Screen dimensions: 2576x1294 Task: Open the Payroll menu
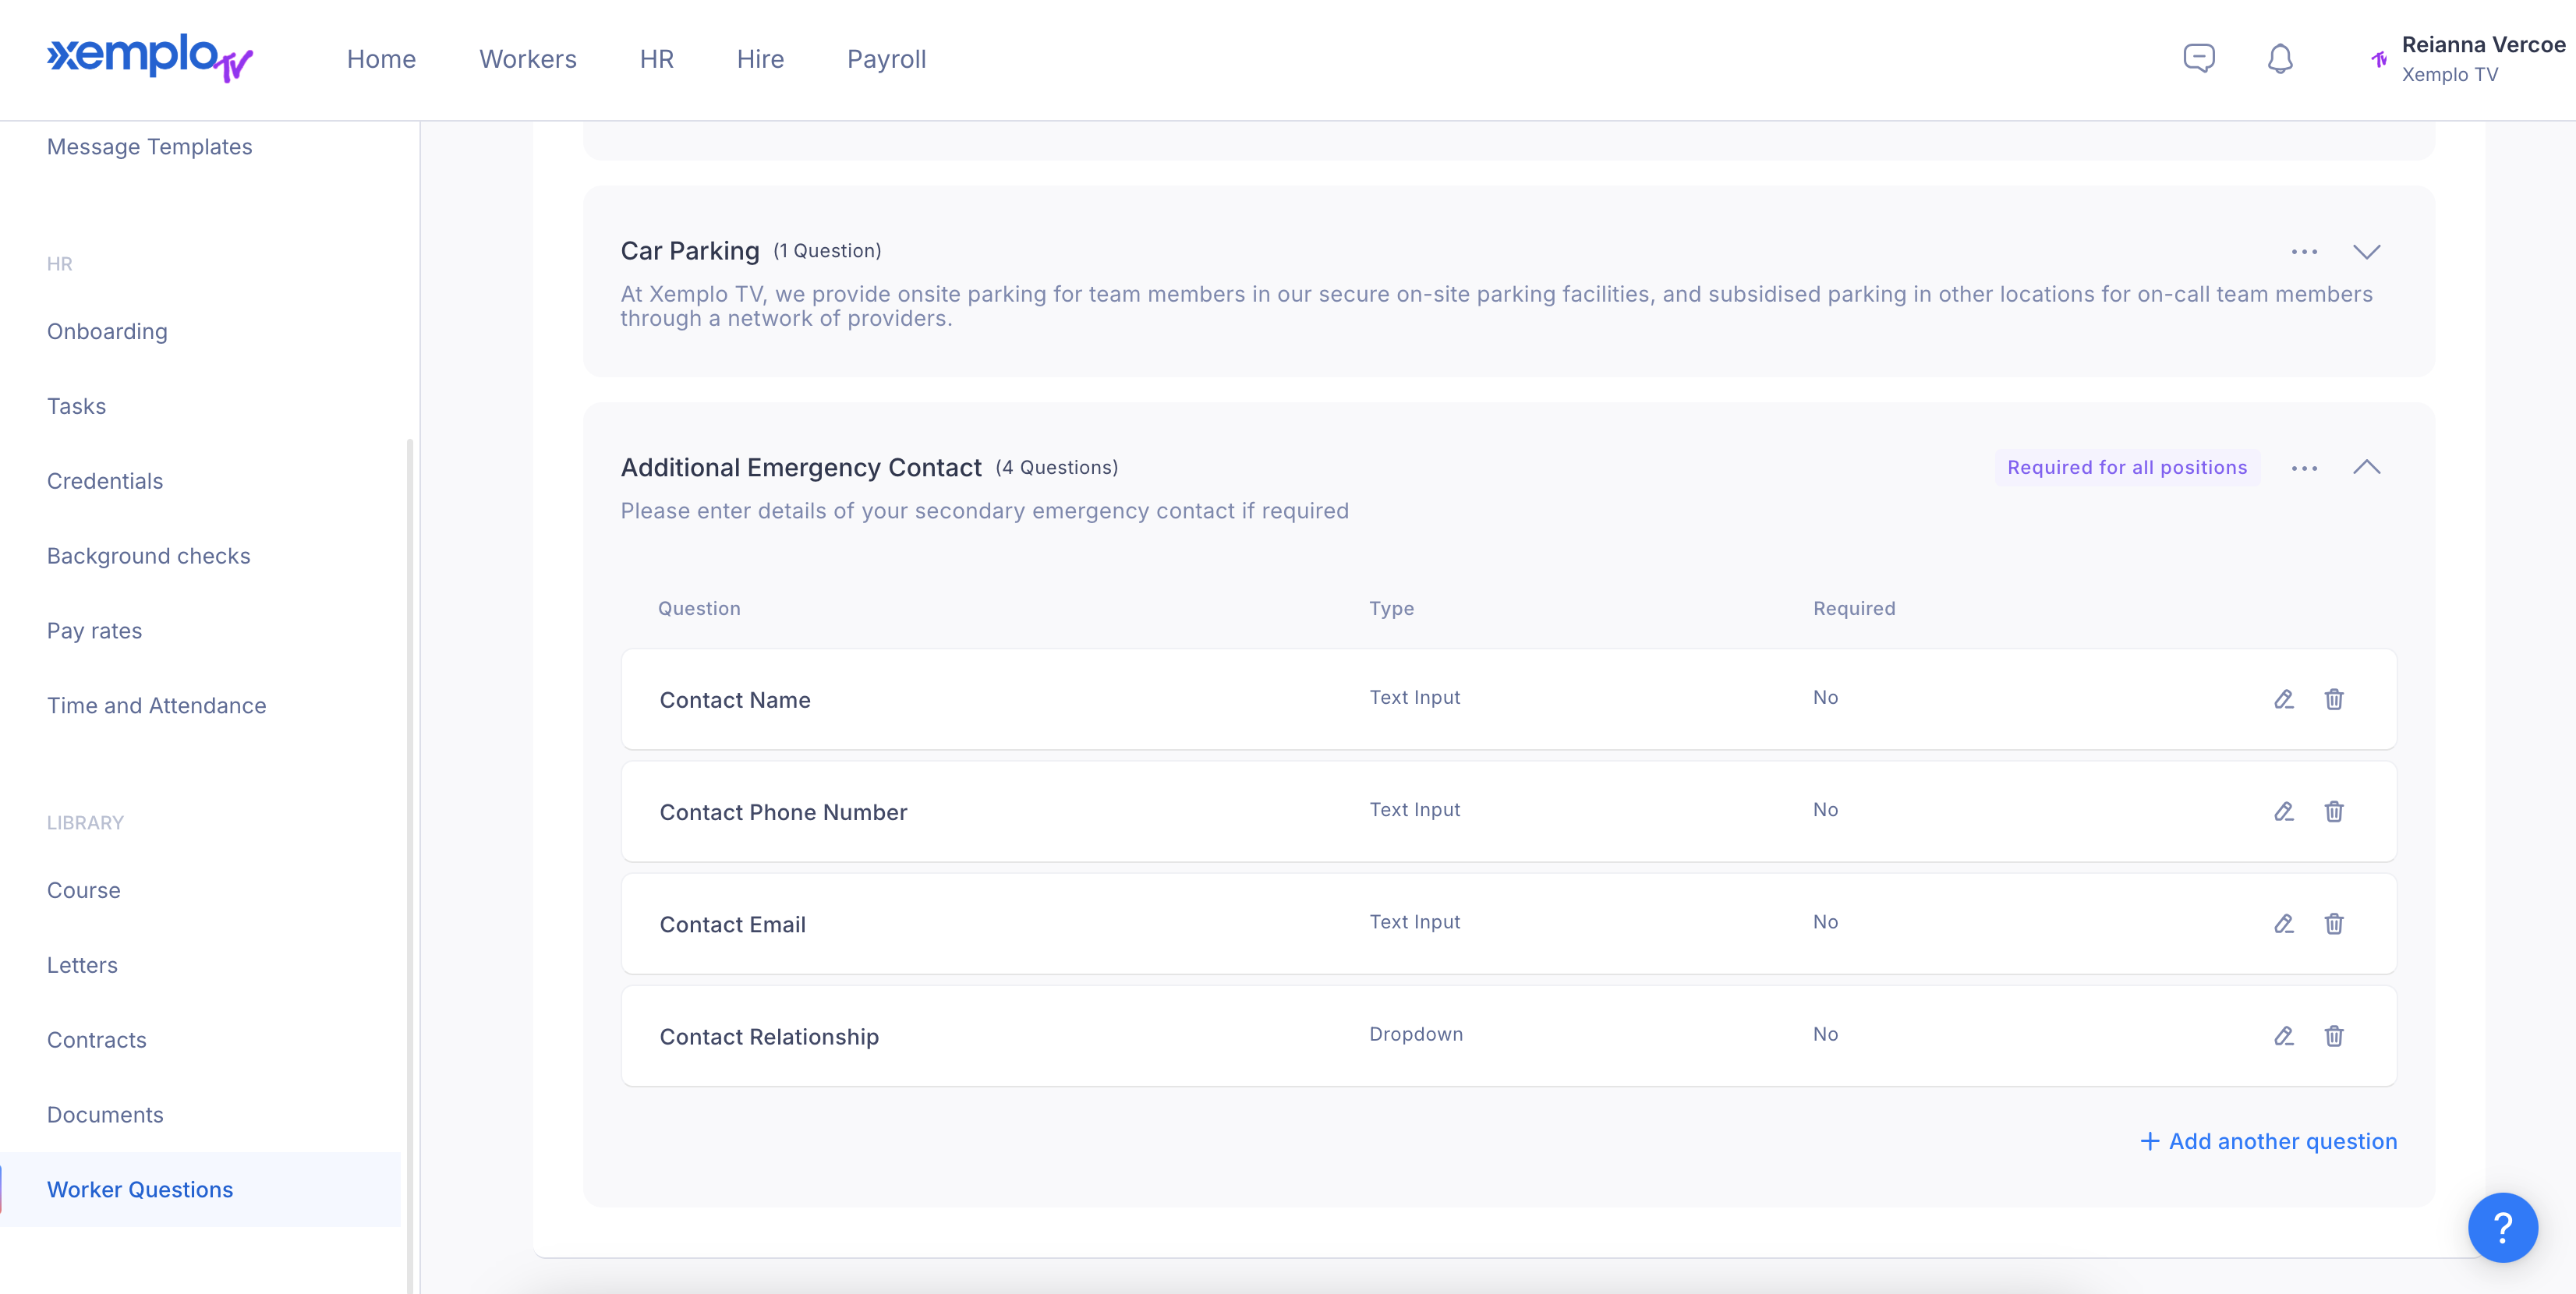(x=886, y=59)
